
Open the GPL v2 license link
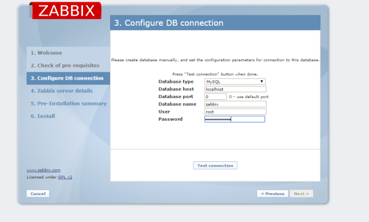coord(65,177)
